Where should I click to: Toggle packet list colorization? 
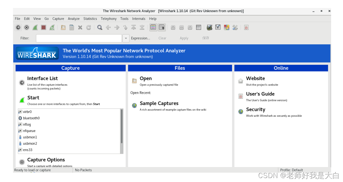(153, 27)
